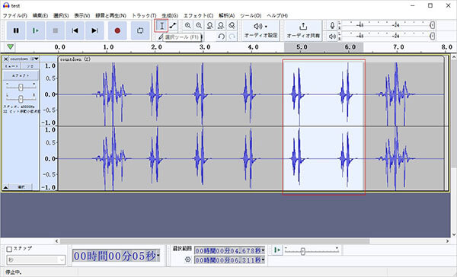Open the ファイル(F) menu
The height and width of the screenshot is (277, 457).
(x=15, y=15)
